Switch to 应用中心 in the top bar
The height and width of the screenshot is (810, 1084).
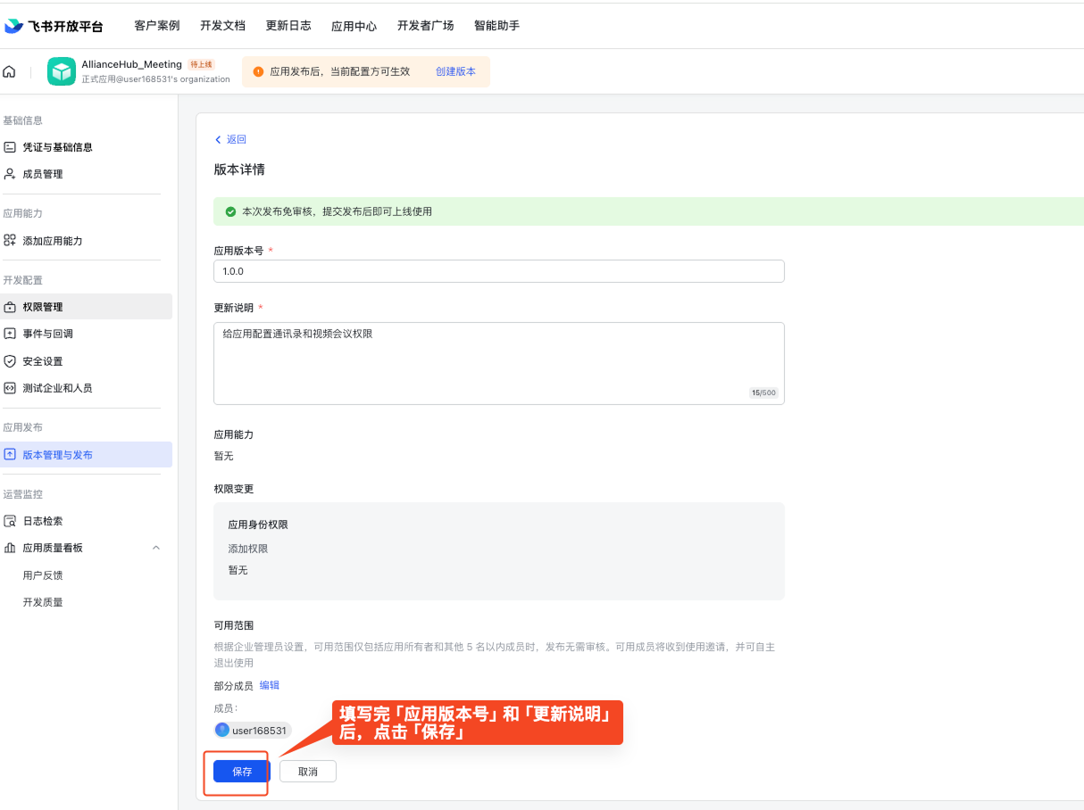[x=354, y=26]
